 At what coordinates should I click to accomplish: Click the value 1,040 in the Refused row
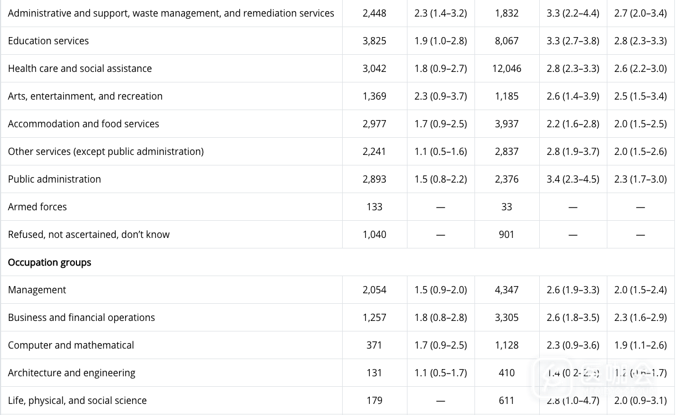click(x=374, y=235)
